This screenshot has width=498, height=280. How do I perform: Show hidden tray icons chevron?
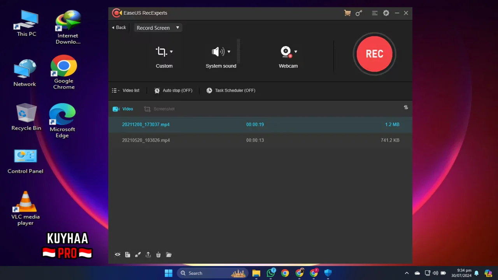coord(407,273)
